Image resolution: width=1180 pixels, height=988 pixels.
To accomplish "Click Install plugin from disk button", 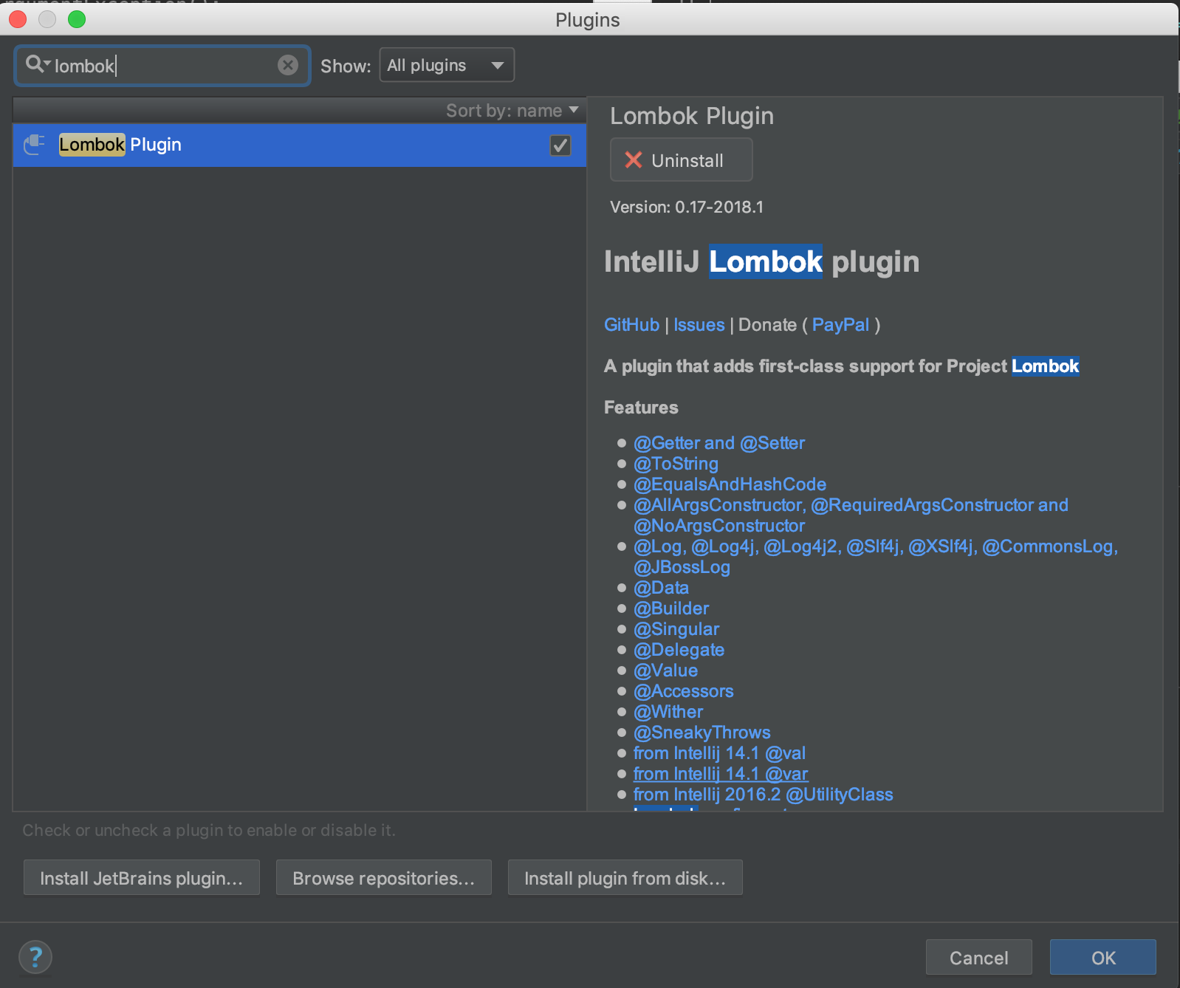I will click(625, 878).
